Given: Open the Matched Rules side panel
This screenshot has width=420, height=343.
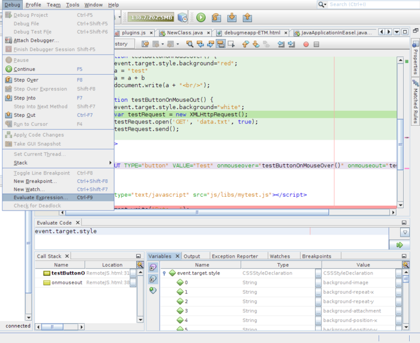Looking at the screenshot, I should [x=415, y=102].
